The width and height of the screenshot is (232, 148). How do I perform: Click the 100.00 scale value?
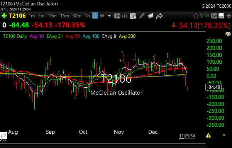click(x=214, y=62)
